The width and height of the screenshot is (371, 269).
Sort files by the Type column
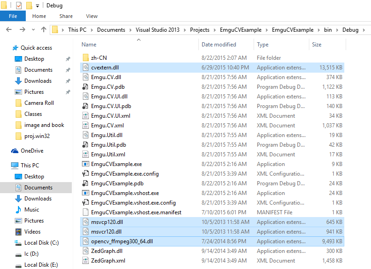click(263, 45)
